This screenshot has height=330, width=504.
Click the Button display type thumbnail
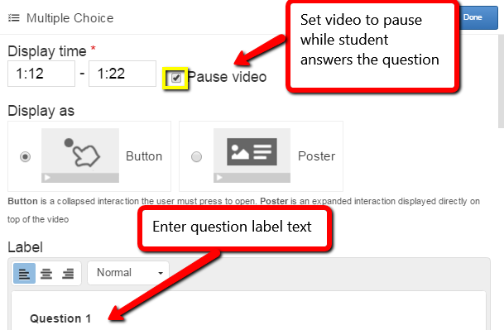point(80,155)
